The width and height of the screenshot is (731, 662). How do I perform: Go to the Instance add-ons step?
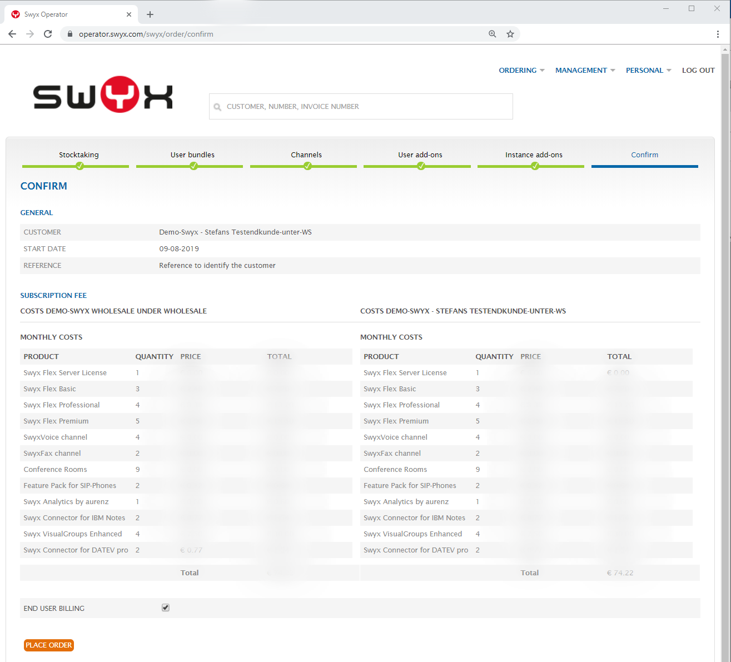coord(534,155)
